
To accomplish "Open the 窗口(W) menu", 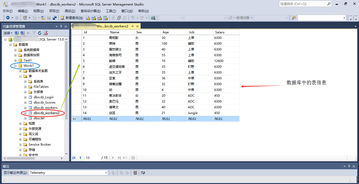I will click(127, 11).
